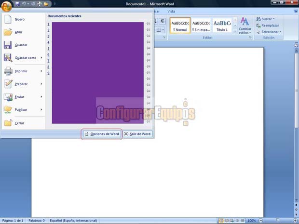The height and width of the screenshot is (224, 299).
Task: Click the Buscar binoculars button
Action: click(265, 19)
